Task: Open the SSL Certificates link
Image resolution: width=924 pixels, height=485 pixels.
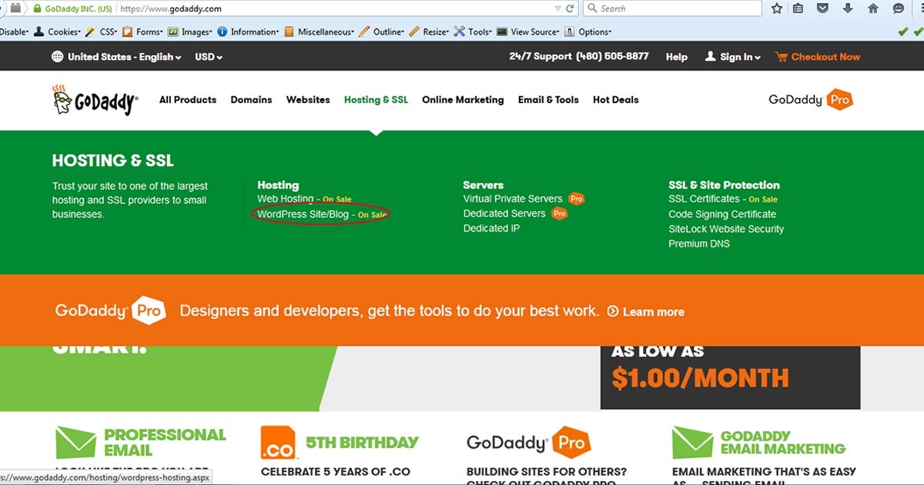Action: (704, 199)
